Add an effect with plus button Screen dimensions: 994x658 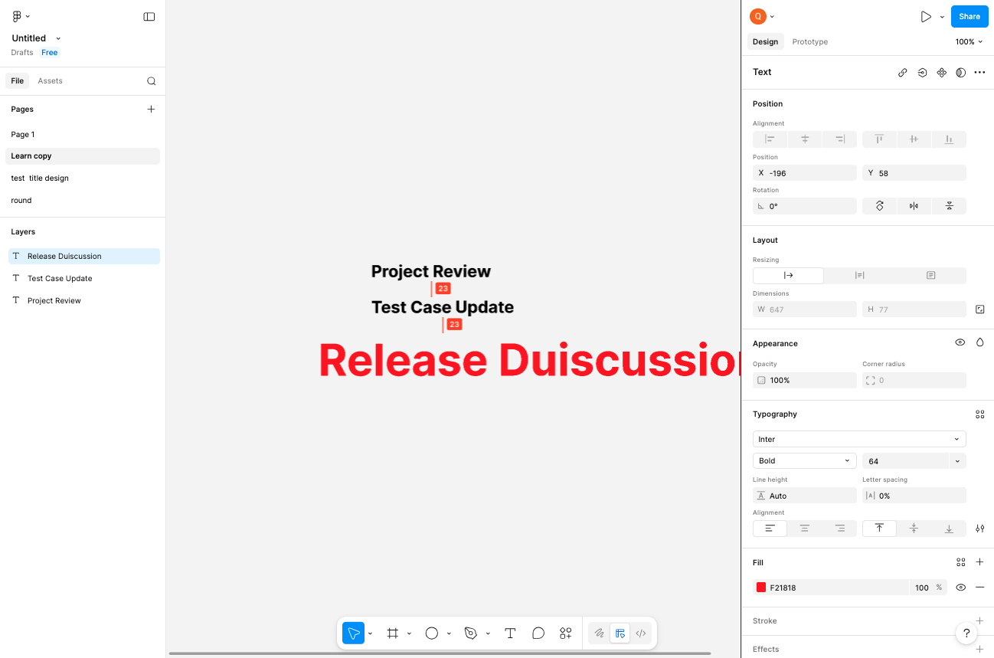tap(979, 650)
